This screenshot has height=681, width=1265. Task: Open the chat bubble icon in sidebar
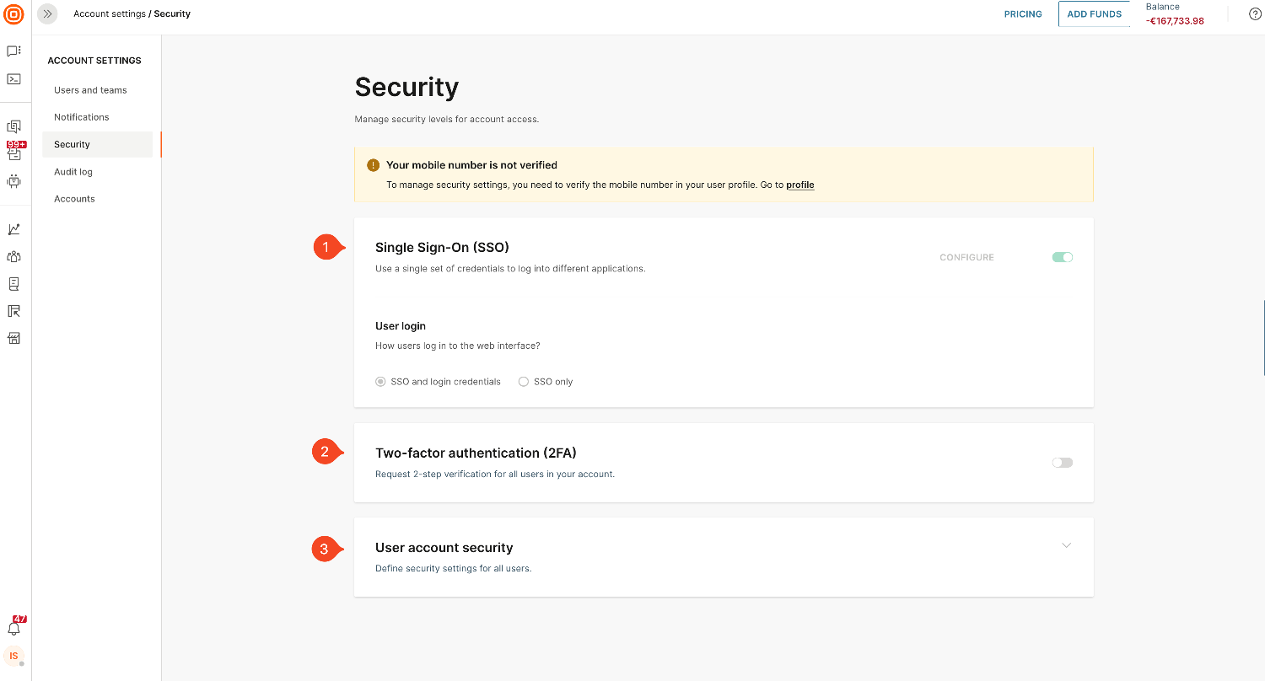pos(13,51)
